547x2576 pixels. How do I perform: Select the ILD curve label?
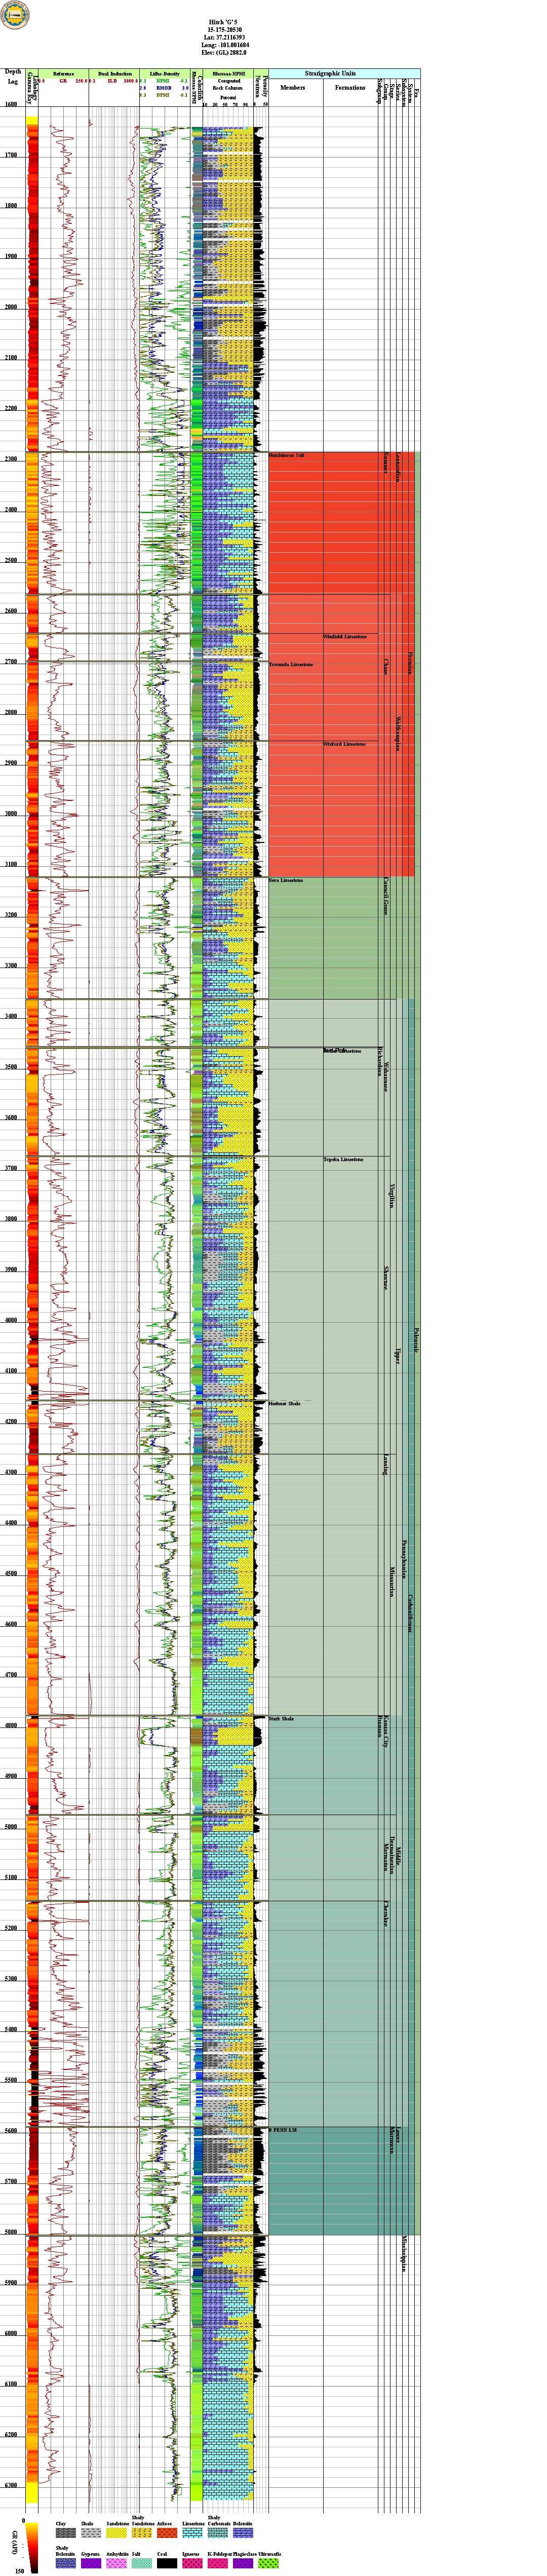point(112,81)
